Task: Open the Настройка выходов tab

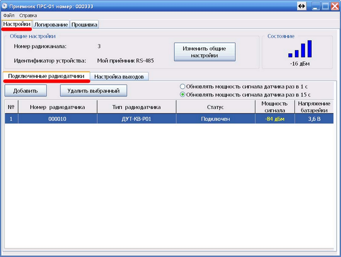Action: [x=119, y=77]
